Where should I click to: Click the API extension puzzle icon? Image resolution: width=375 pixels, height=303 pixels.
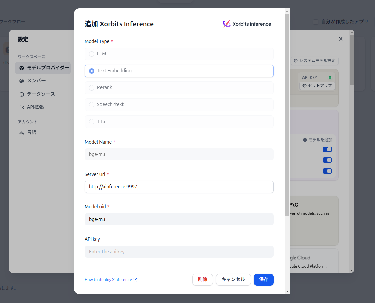tap(22, 107)
